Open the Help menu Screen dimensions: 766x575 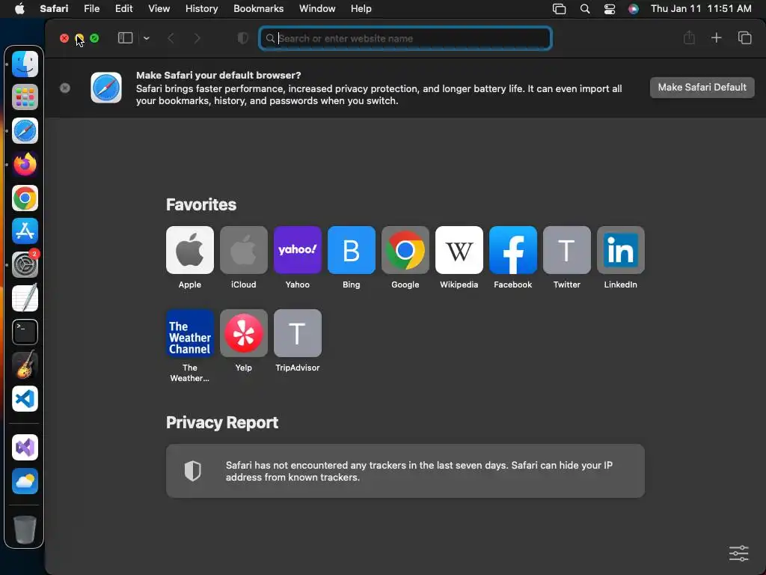(x=361, y=9)
